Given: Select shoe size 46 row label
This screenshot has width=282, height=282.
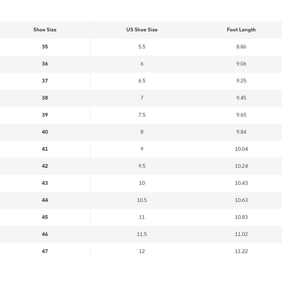Looking at the screenshot, I should pos(45,234).
